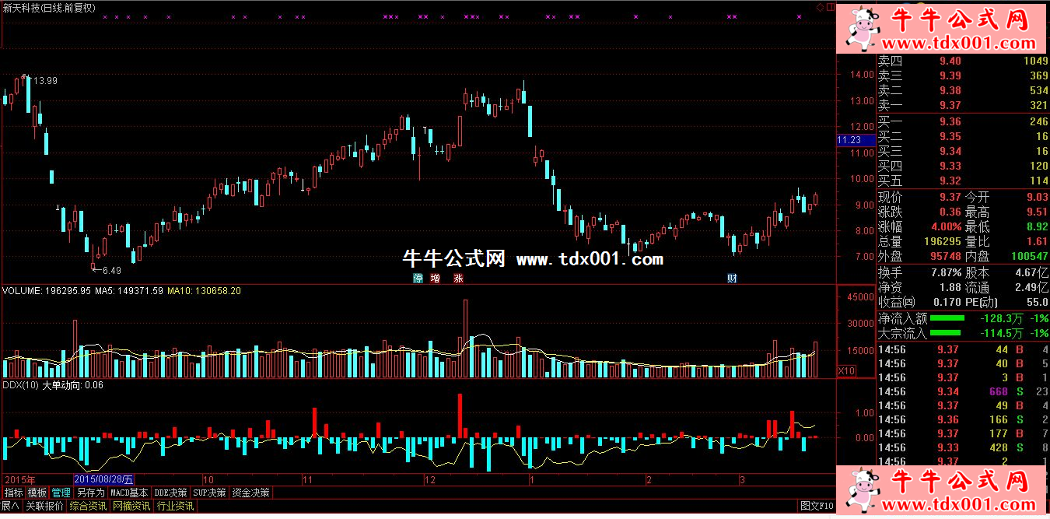Open the 增 info marker under the chart
This screenshot has width=1050, height=519.
point(436,278)
